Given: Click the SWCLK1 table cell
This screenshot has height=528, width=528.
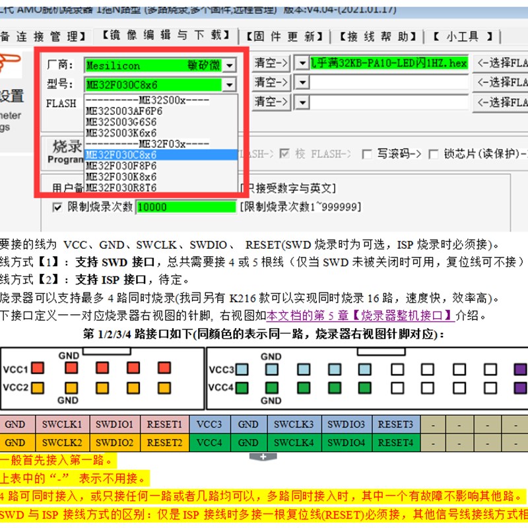Looking at the screenshot, I should [62, 424].
